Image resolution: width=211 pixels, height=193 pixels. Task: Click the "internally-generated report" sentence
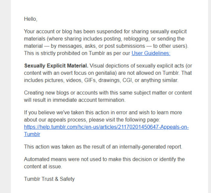click(103, 147)
